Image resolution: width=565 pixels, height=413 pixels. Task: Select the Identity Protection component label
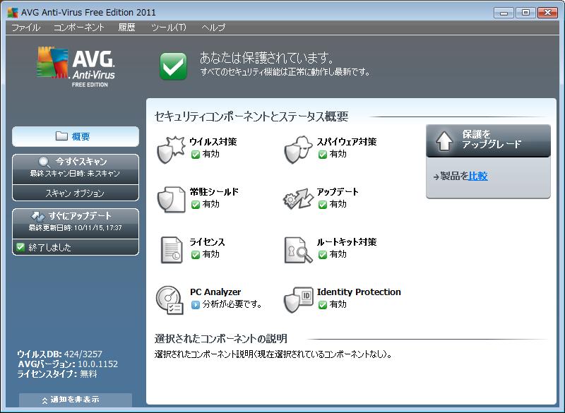[359, 292]
